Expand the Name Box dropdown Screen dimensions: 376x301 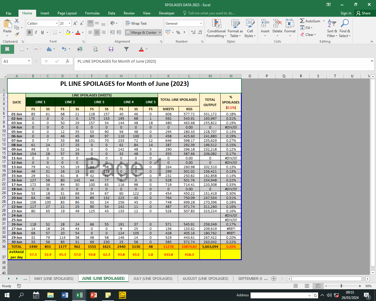(29, 61)
